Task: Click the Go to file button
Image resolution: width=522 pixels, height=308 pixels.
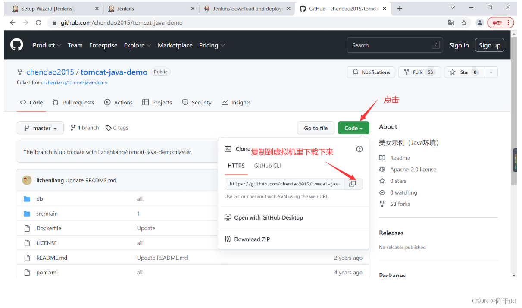Action: click(x=316, y=128)
